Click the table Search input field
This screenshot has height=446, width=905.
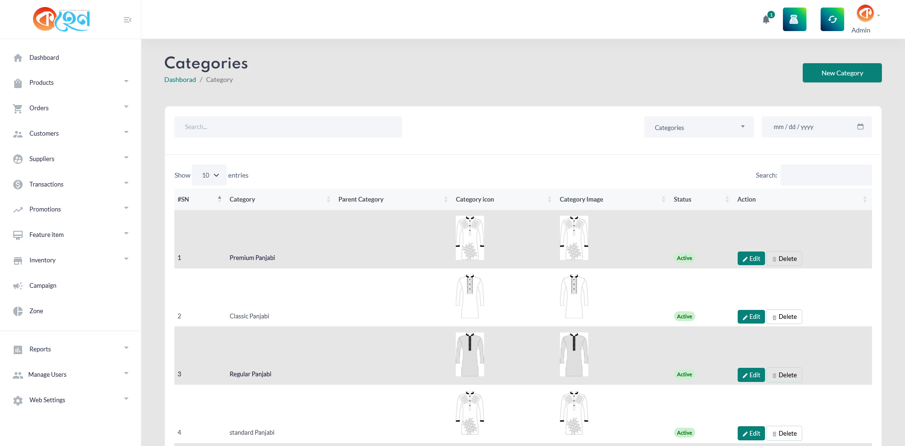tap(826, 175)
